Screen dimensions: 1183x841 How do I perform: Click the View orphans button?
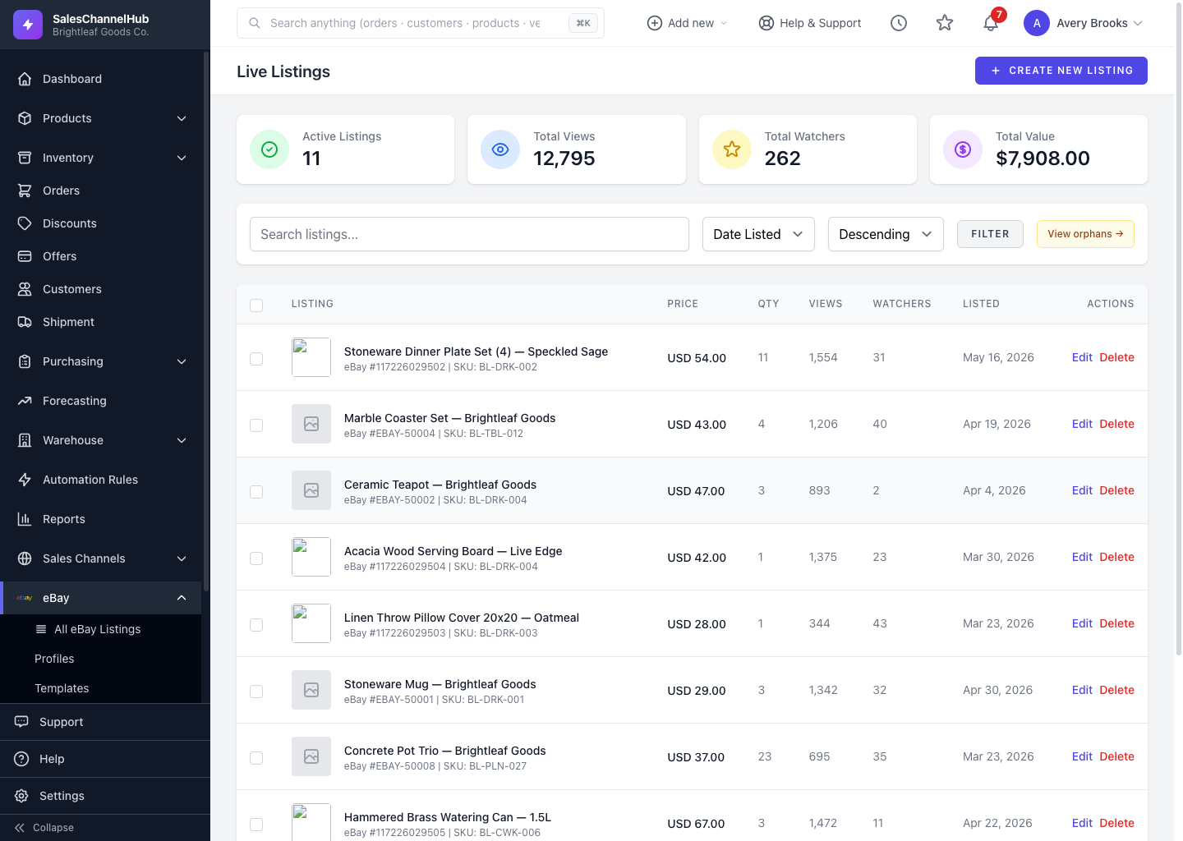click(1085, 234)
